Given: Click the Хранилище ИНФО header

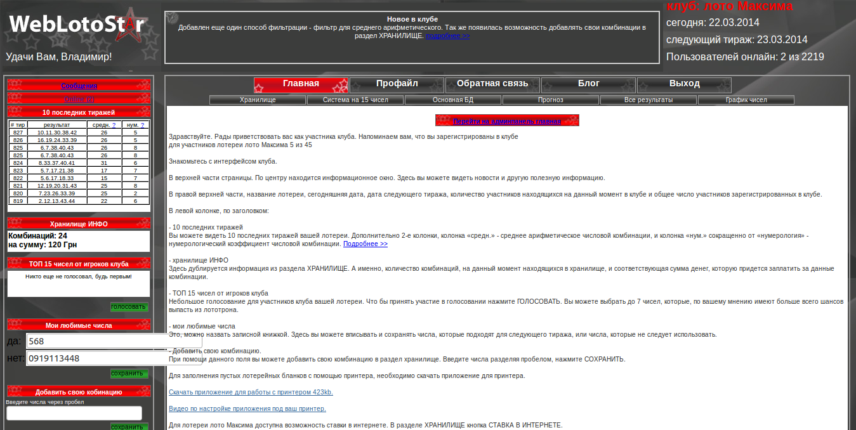Looking at the screenshot, I should [x=79, y=223].
